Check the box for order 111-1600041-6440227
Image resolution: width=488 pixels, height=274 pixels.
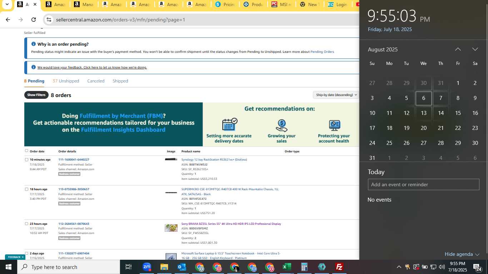tap(26, 159)
